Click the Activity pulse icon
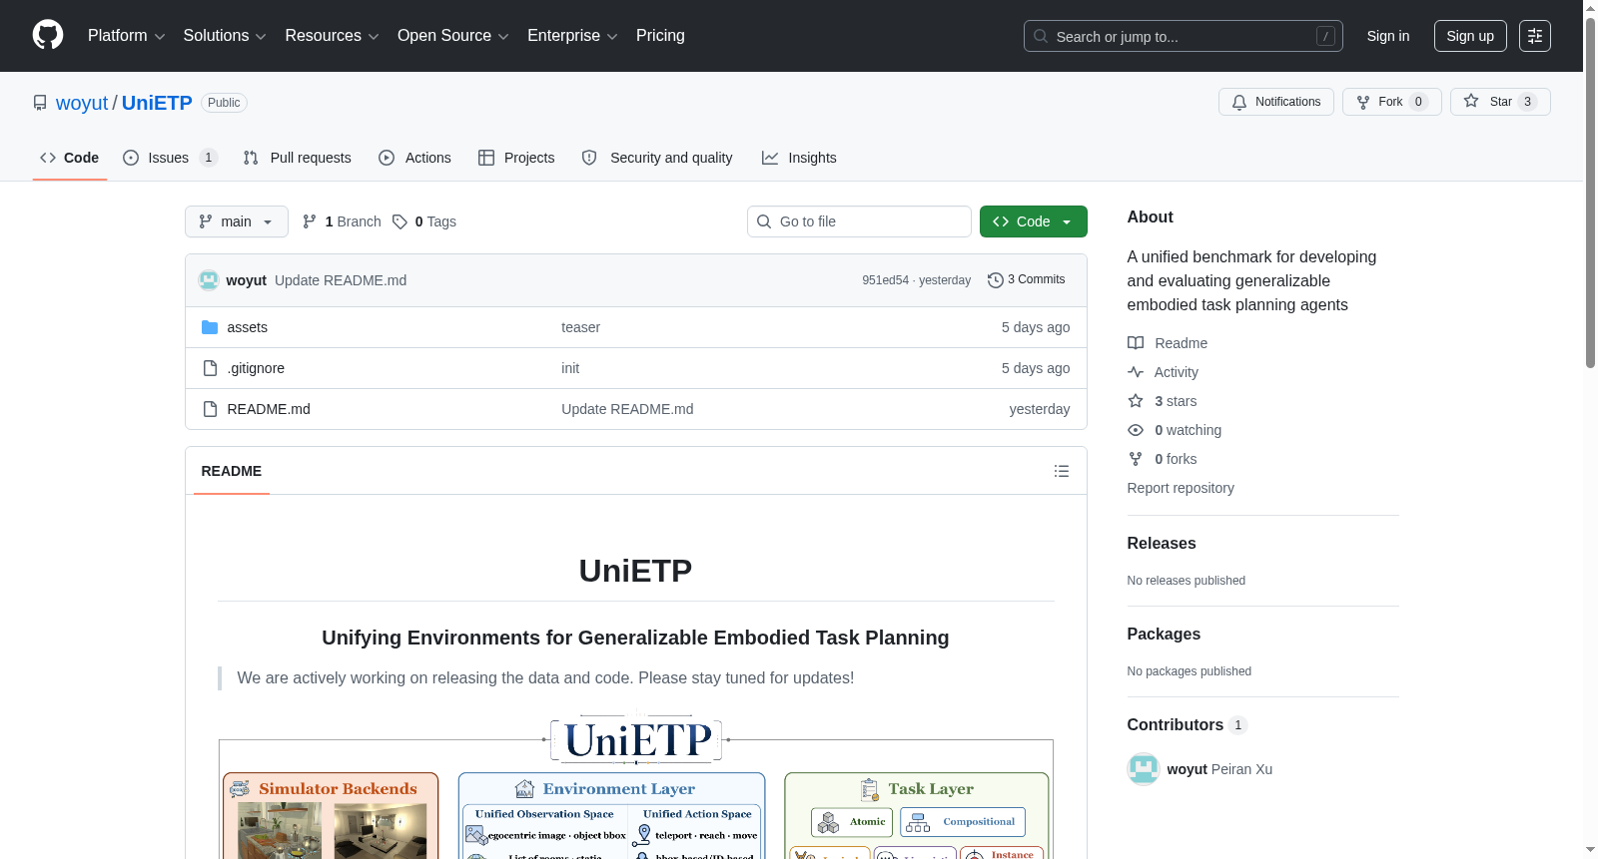This screenshot has height=859, width=1598. coord(1136,372)
